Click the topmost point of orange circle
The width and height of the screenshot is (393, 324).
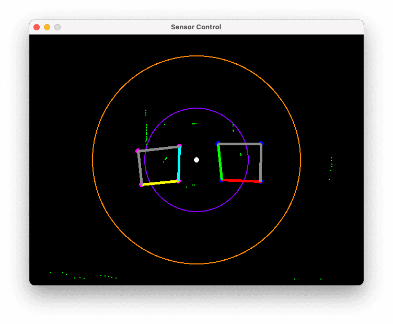(x=196, y=56)
